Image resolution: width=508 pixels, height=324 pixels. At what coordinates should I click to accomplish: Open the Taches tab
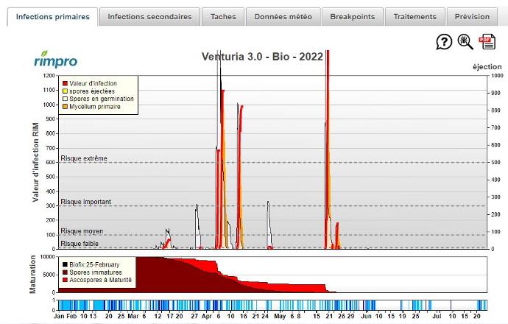pos(223,17)
